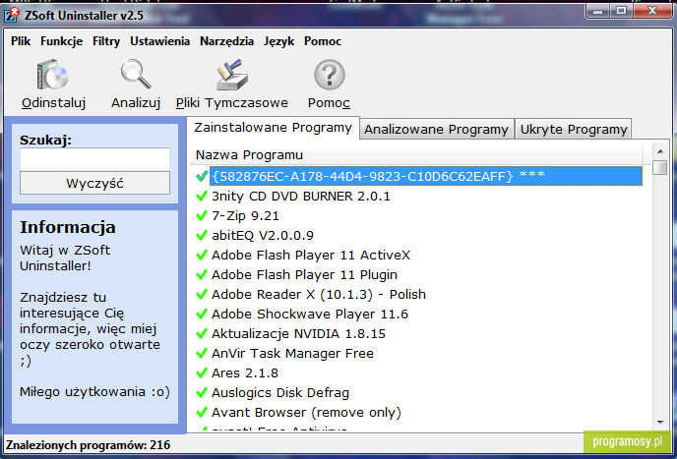Click the Pomoc toolbar label

click(329, 103)
